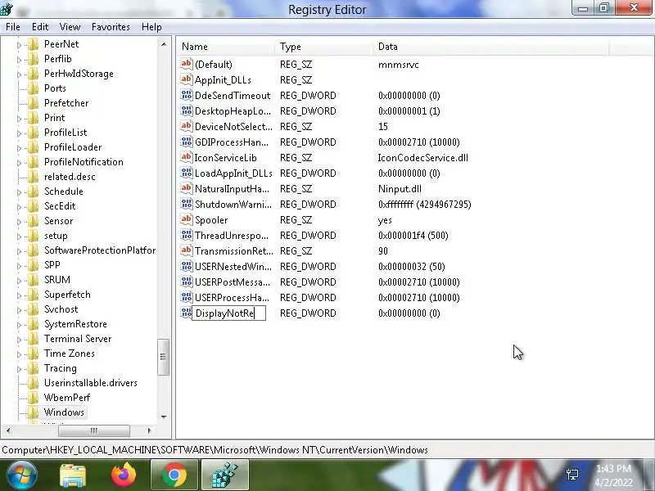This screenshot has height=491, width=655.
Task: Launch Google Chrome from the taskbar
Action: click(174, 475)
